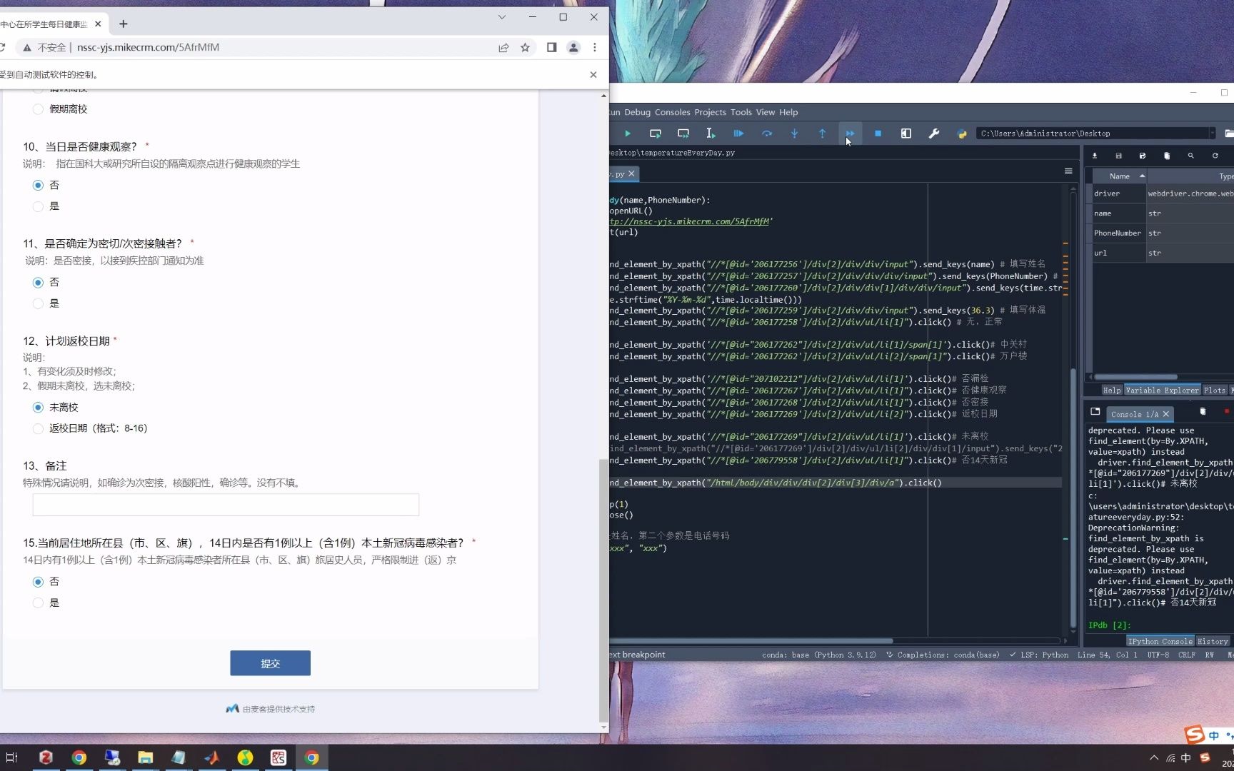Click the Debug file icon in Spyder
Screen dimensions: 1234x771
pos(738,133)
